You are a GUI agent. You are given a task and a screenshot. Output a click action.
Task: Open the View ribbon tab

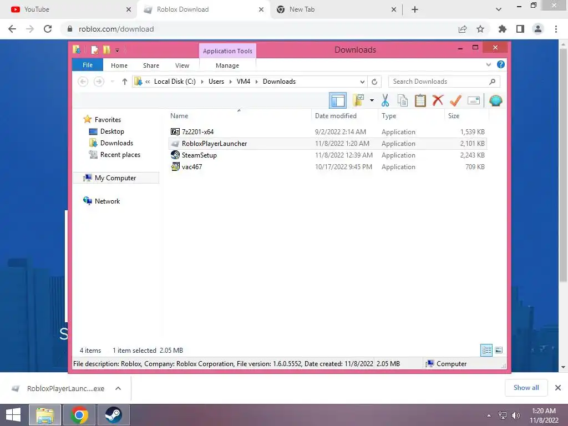tap(182, 65)
